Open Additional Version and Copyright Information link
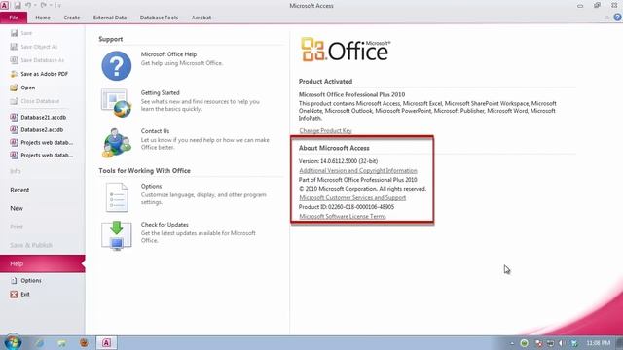Image resolution: width=623 pixels, height=350 pixels. click(x=358, y=171)
